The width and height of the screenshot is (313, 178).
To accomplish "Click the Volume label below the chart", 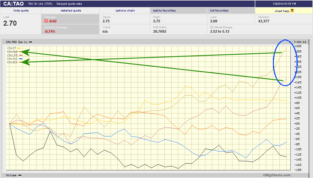I will [x=11, y=175].
